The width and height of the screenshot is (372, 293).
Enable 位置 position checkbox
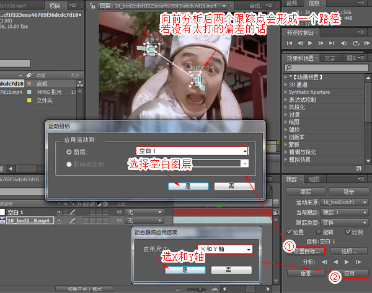point(289,232)
